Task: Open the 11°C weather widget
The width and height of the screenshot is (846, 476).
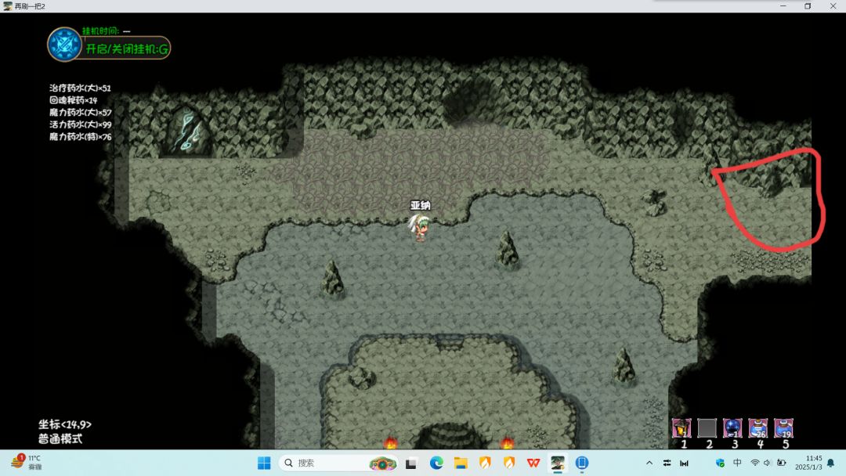Action: click(26, 463)
